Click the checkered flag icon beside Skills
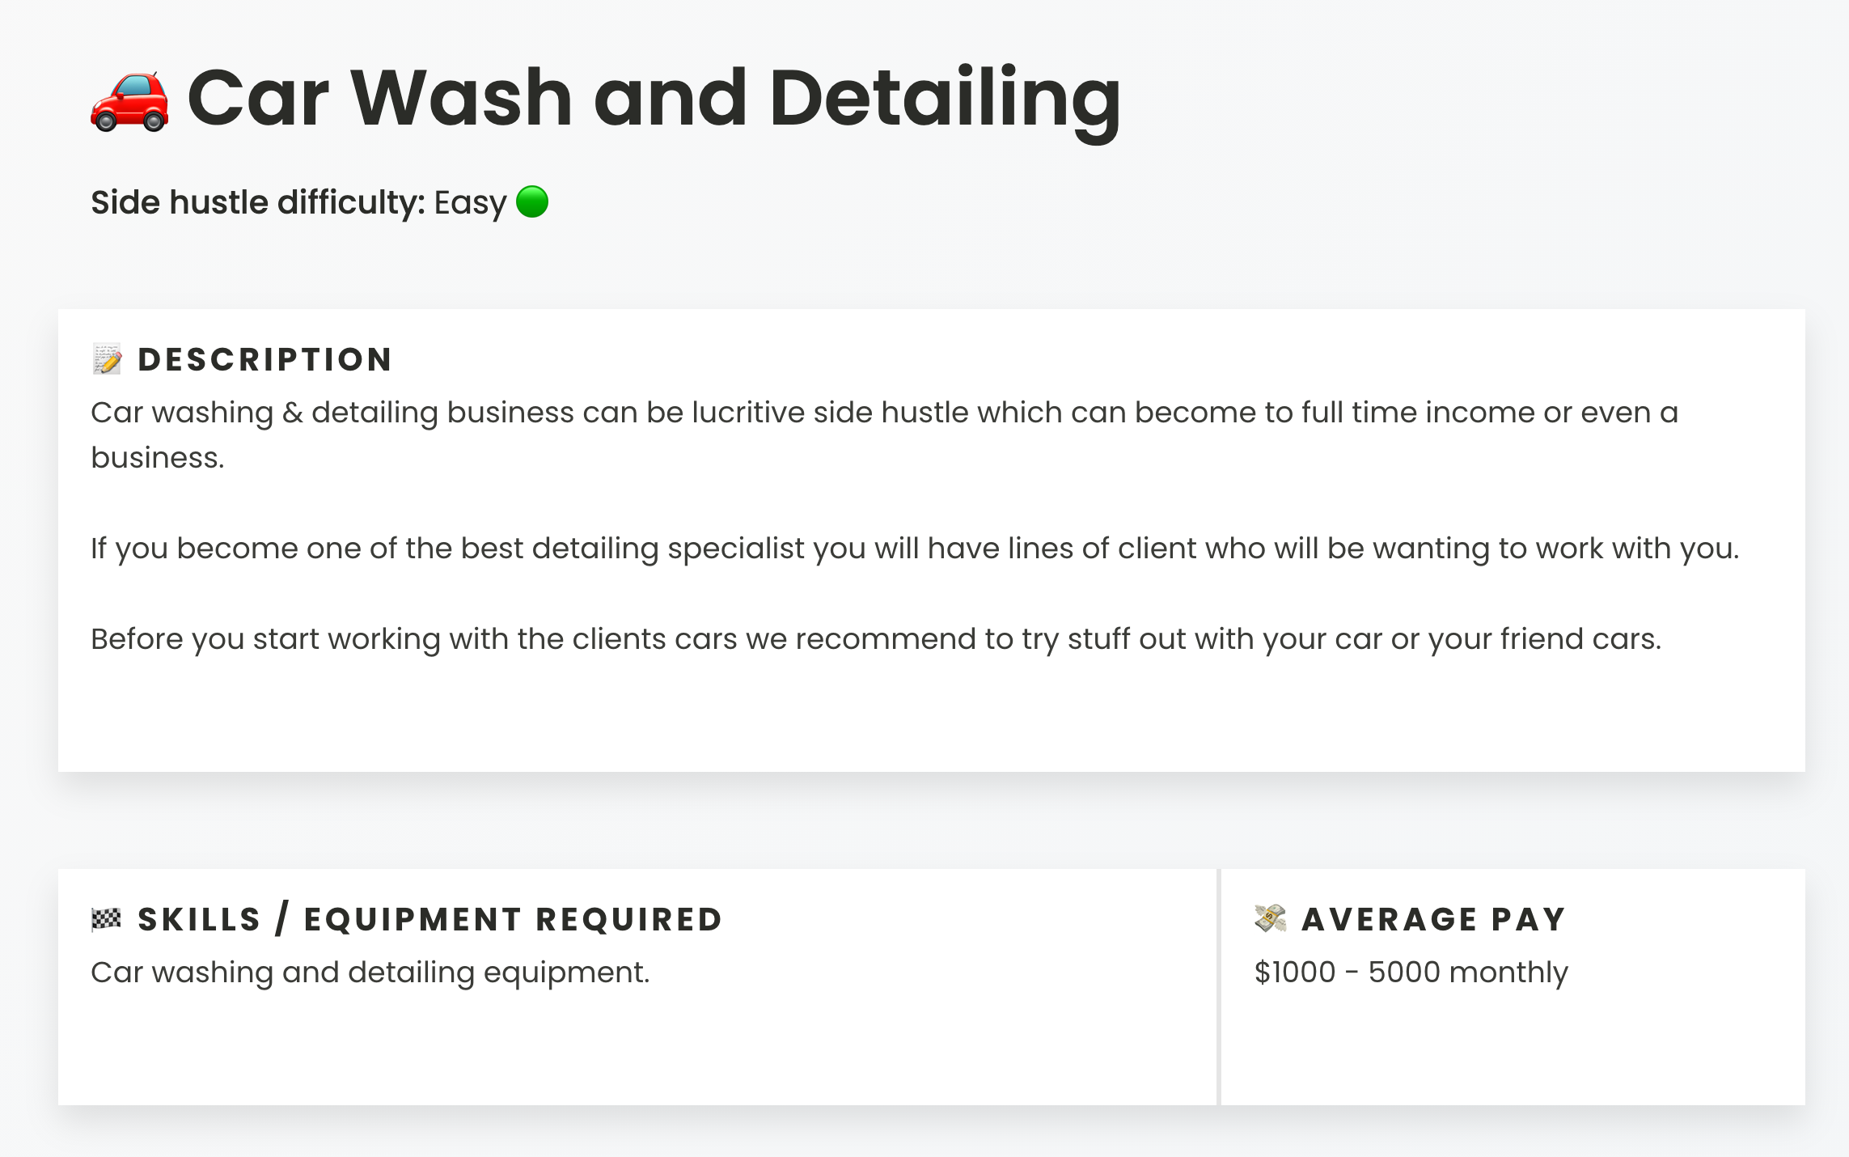The image size is (1849, 1157). click(x=107, y=919)
